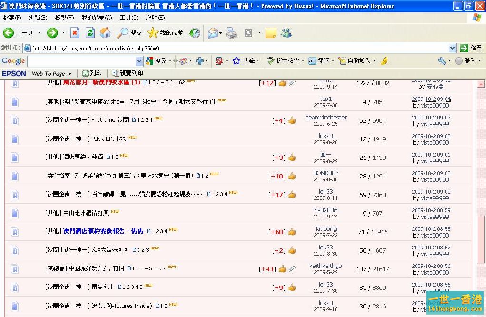Go to the Home page icon
Image resolution: width=486 pixels, height=317 pixels.
coord(105,33)
